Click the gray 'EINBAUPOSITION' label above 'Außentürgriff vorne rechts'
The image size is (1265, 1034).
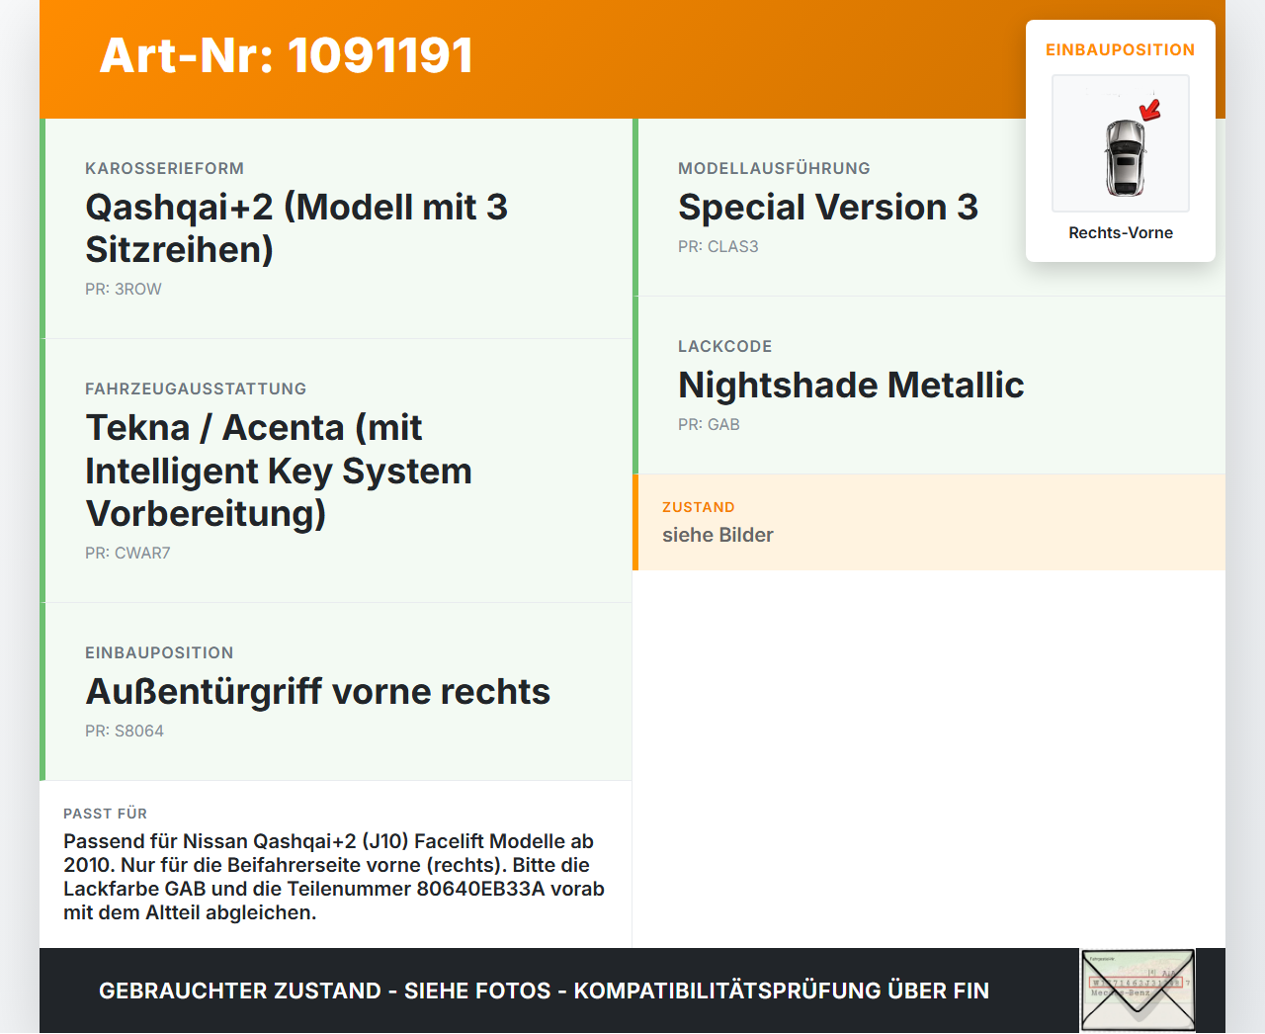point(159,652)
